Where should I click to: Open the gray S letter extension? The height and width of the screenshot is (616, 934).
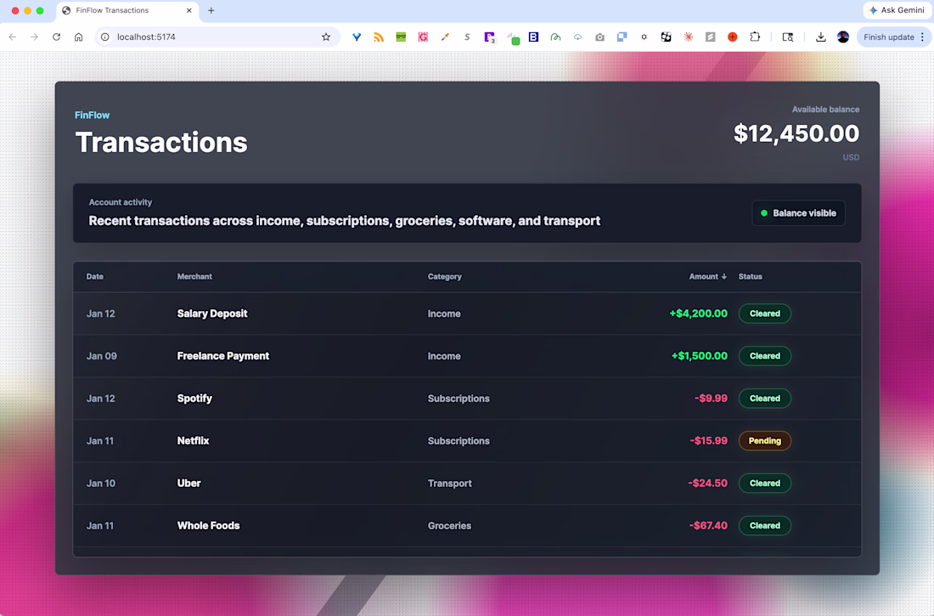pyautogui.click(x=467, y=37)
